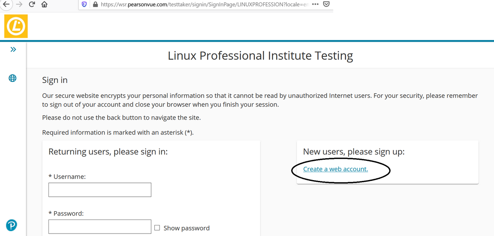Click the padlock site security icon
Viewport: 494px width, 236px height.
tap(95, 4)
